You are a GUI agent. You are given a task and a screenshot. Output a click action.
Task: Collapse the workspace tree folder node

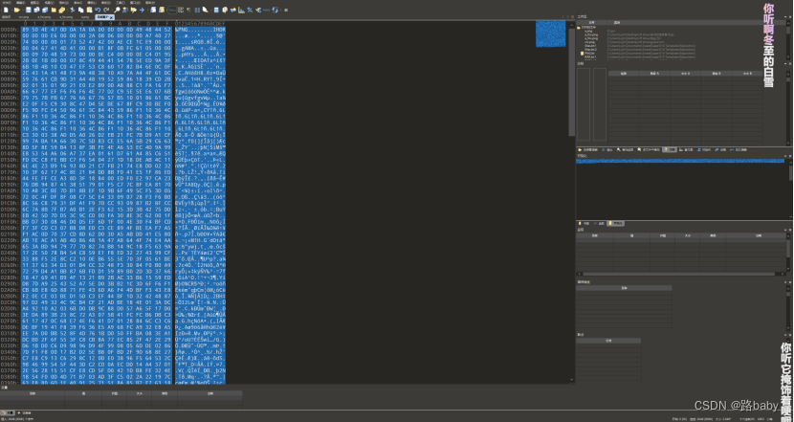click(x=579, y=28)
